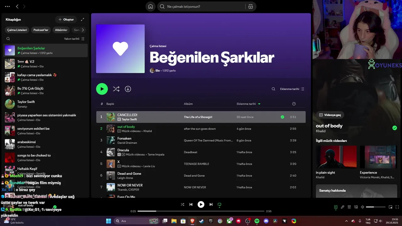
Task: Click the Oluştur button
Action: point(66,19)
